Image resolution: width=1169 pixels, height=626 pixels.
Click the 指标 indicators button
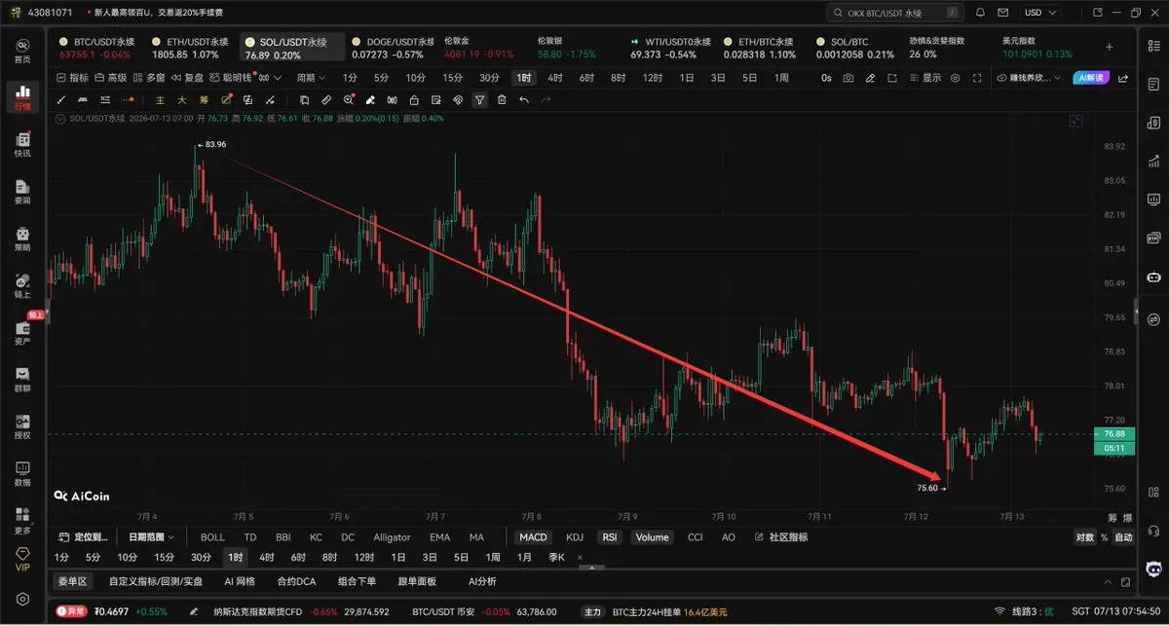73,78
